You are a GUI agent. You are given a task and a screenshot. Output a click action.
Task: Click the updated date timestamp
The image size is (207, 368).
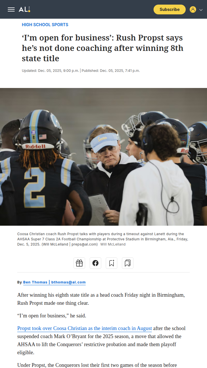click(x=50, y=71)
